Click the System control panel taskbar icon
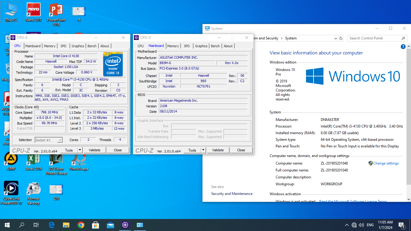The width and height of the screenshot is (411, 231). coord(140,225)
